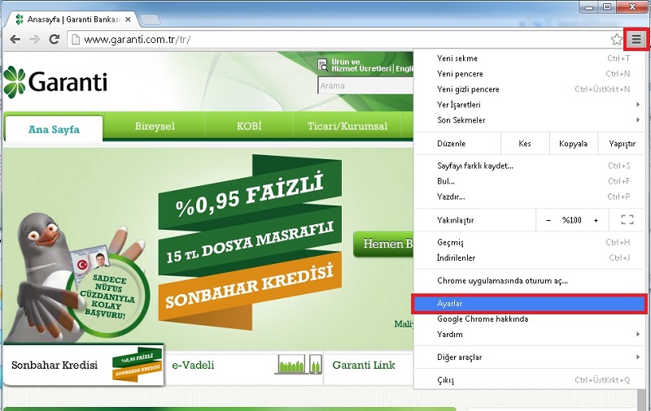
Task: Close the Anasayfa Garanti Bankası tab
Action: tap(128, 19)
